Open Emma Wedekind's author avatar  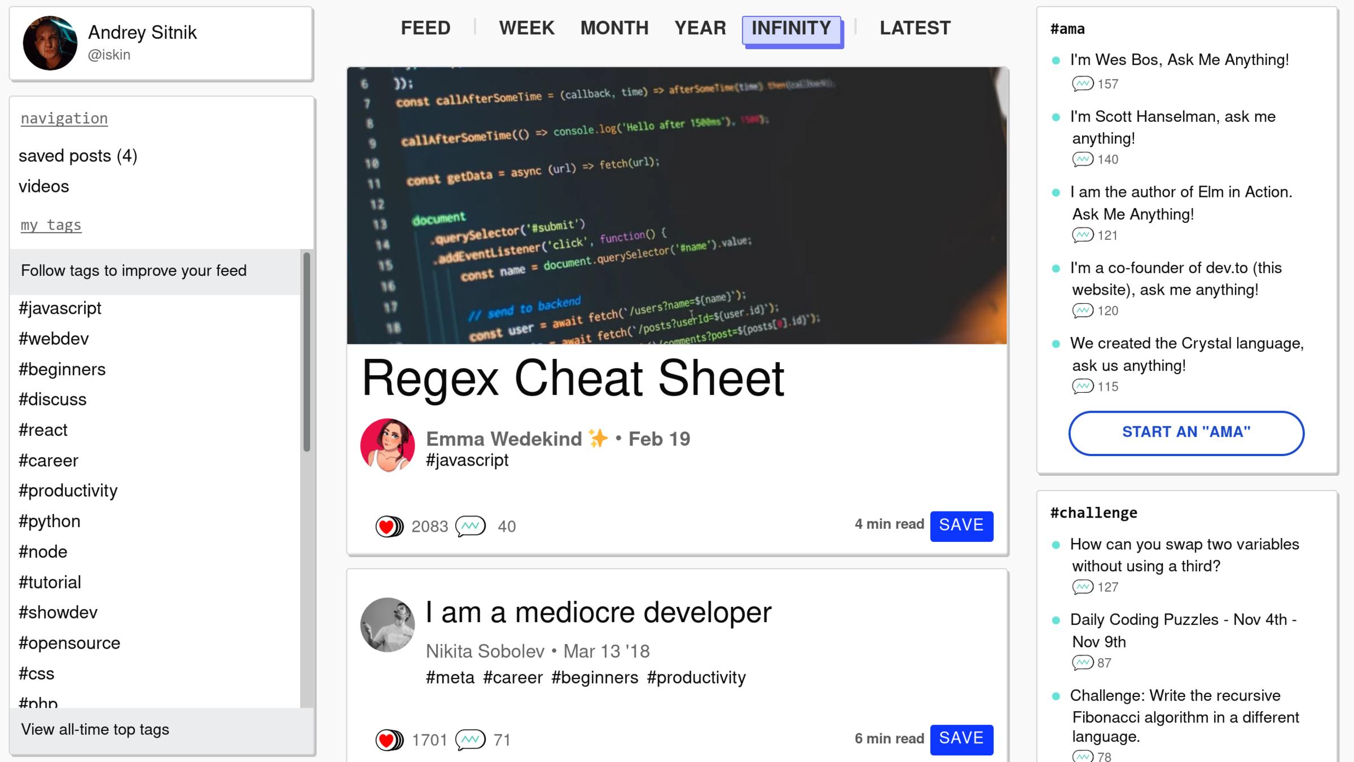click(388, 445)
